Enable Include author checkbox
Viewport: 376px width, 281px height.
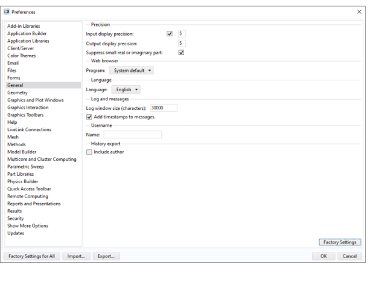click(89, 152)
